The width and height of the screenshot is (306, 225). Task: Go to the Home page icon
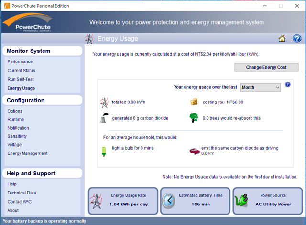(x=282, y=38)
